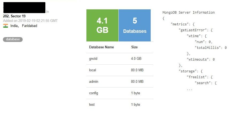The width and height of the screenshot is (239, 114).
Task: Click the 282, Sector 19 address text
Action: tap(14, 16)
